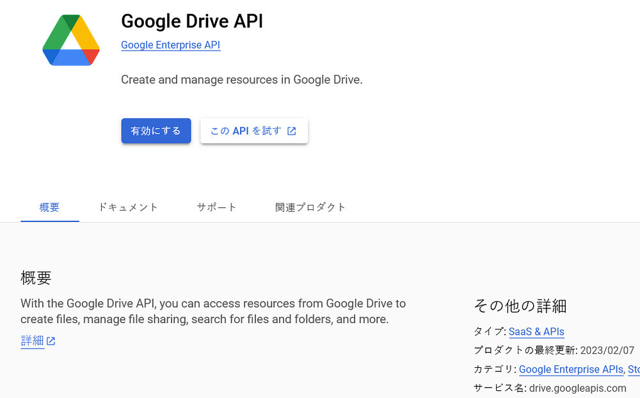This screenshot has width=640, height=398.
Task: Click the その他の詳細 heading
Action: 520,306
